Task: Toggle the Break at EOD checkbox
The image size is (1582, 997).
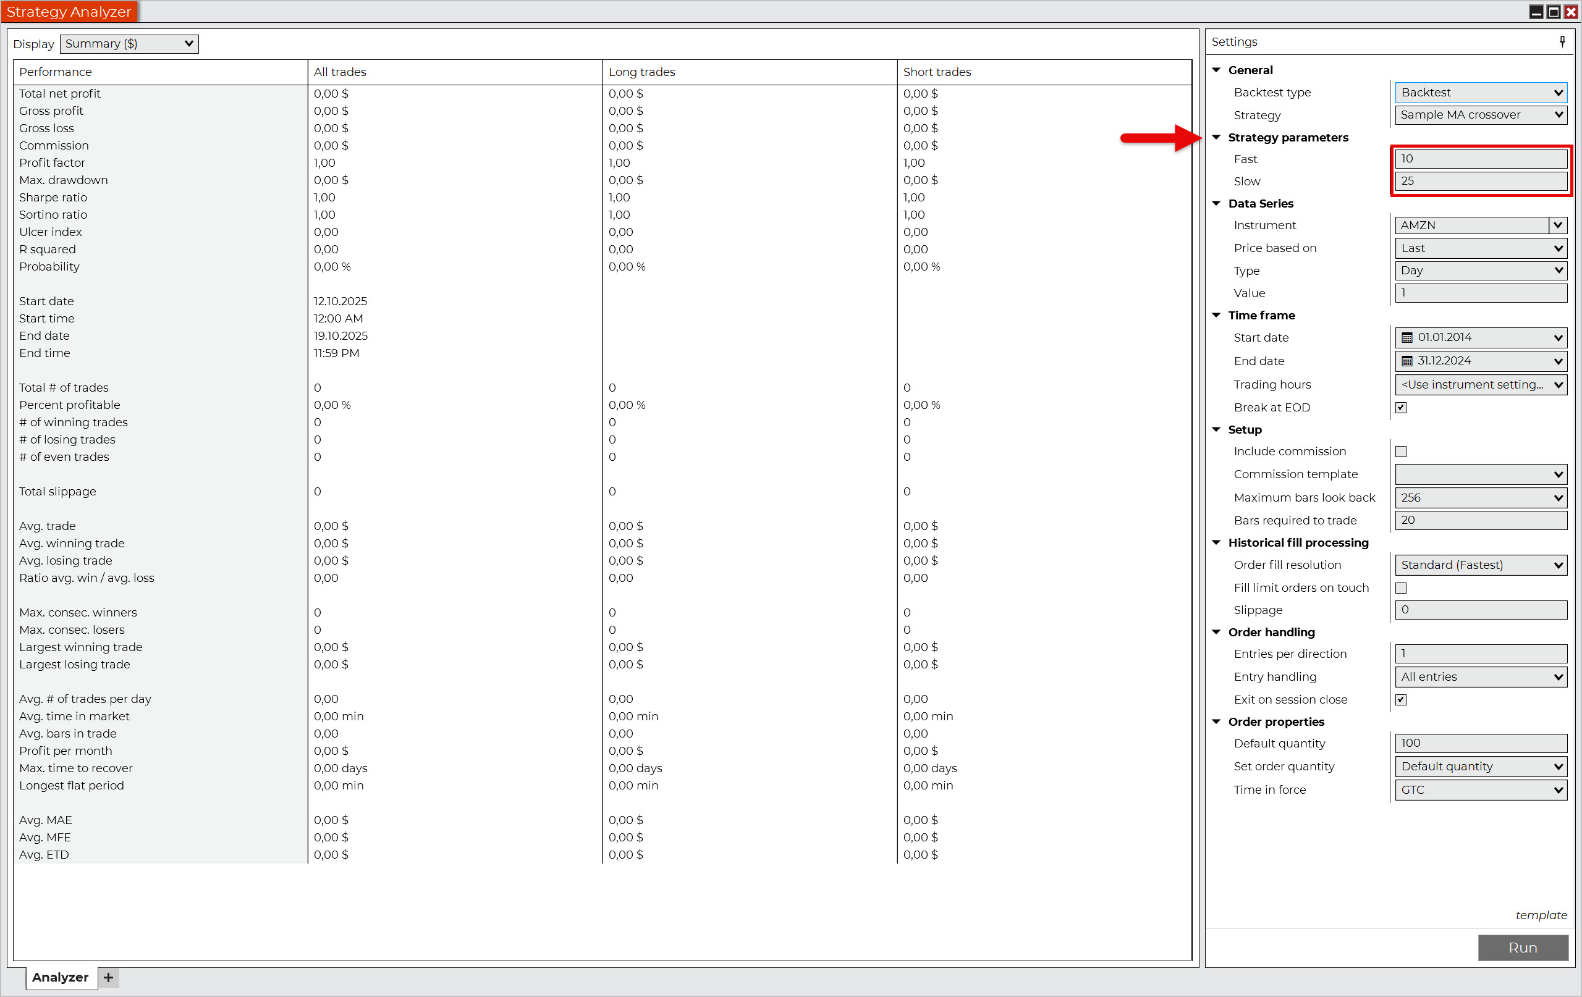Action: pyautogui.click(x=1401, y=408)
